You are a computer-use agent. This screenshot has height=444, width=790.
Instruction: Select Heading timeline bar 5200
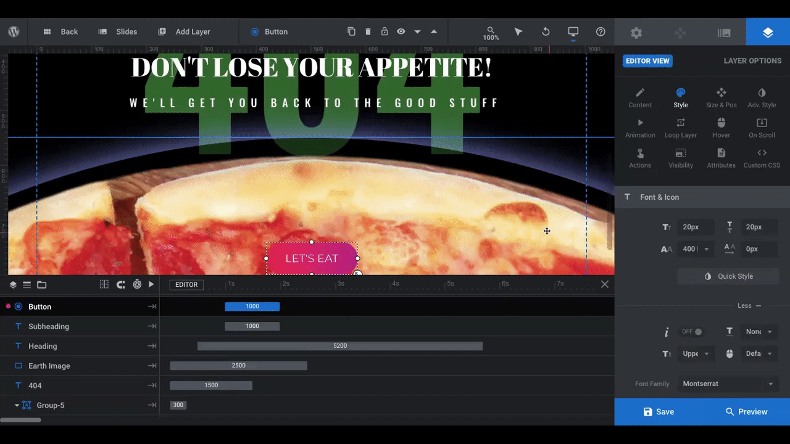340,346
